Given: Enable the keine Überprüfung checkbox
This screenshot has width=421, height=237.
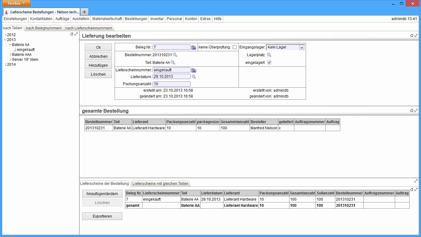Looking at the screenshot, I should pos(235,47).
